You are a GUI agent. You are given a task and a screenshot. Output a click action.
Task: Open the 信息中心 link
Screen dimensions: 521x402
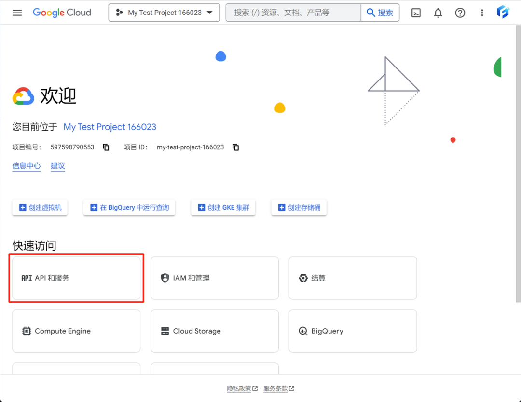coord(26,166)
